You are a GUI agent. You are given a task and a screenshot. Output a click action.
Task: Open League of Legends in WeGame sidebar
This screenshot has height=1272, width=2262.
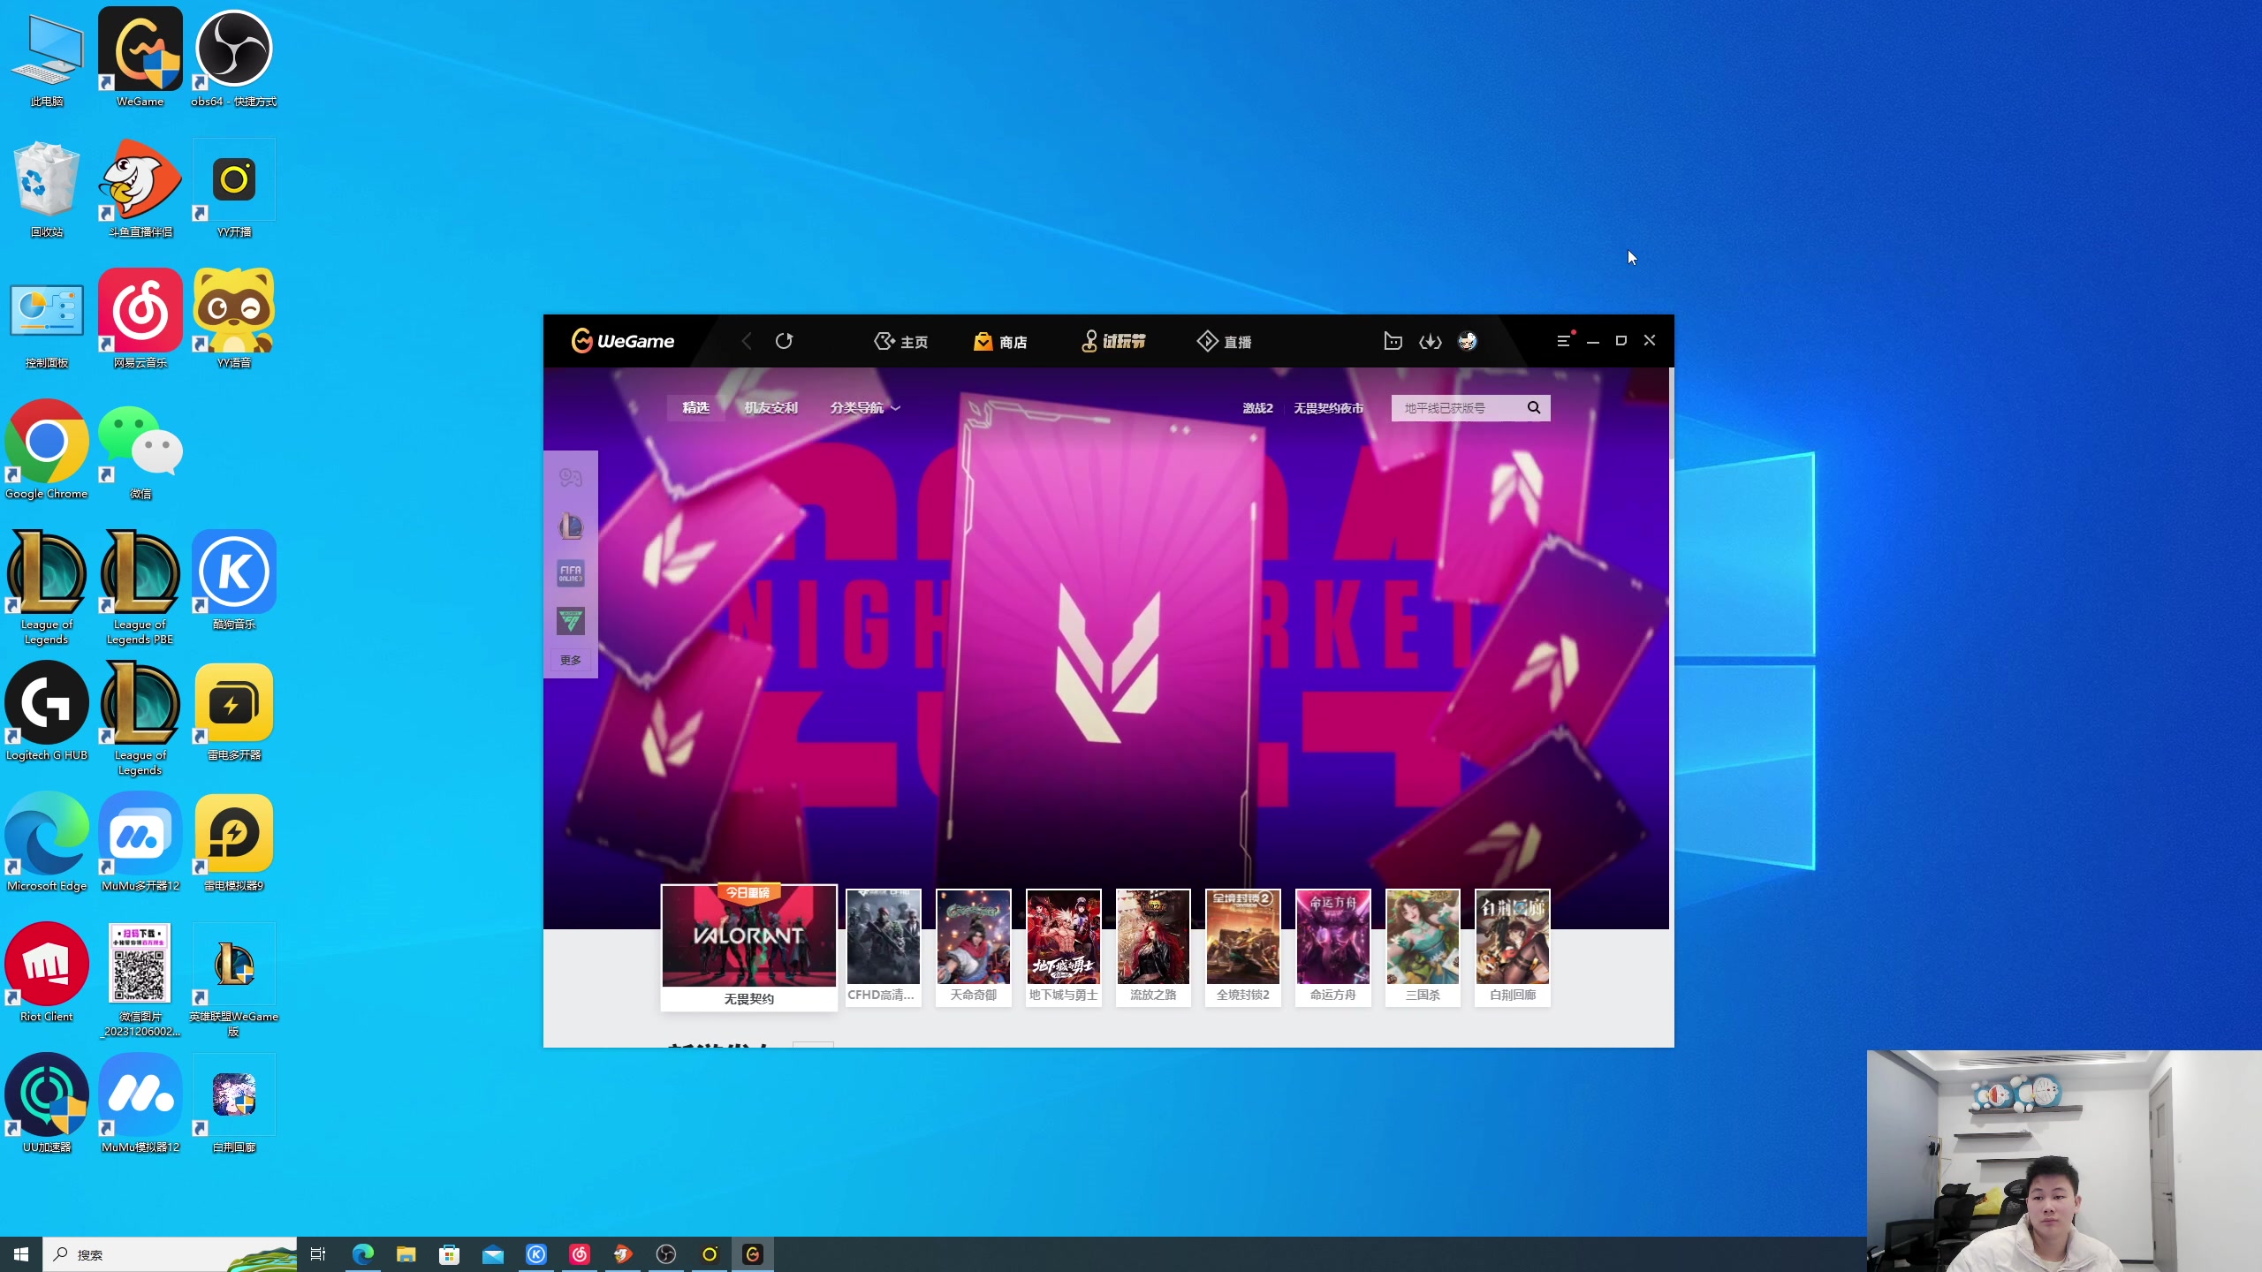pyautogui.click(x=570, y=527)
